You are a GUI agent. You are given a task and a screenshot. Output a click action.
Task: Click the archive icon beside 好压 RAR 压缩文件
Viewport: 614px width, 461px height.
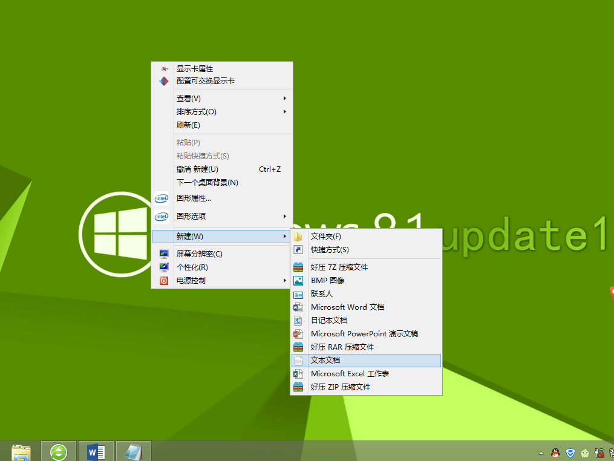click(x=298, y=347)
